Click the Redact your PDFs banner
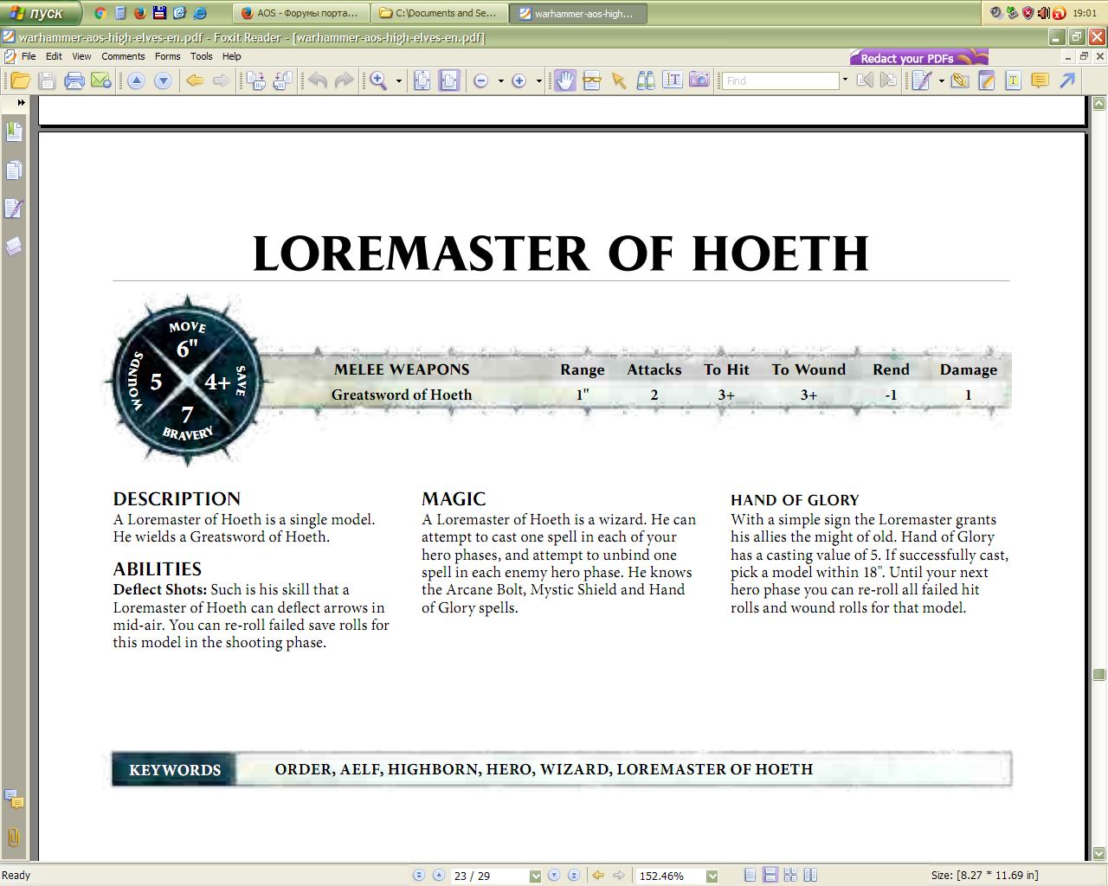The image size is (1108, 886). click(918, 58)
